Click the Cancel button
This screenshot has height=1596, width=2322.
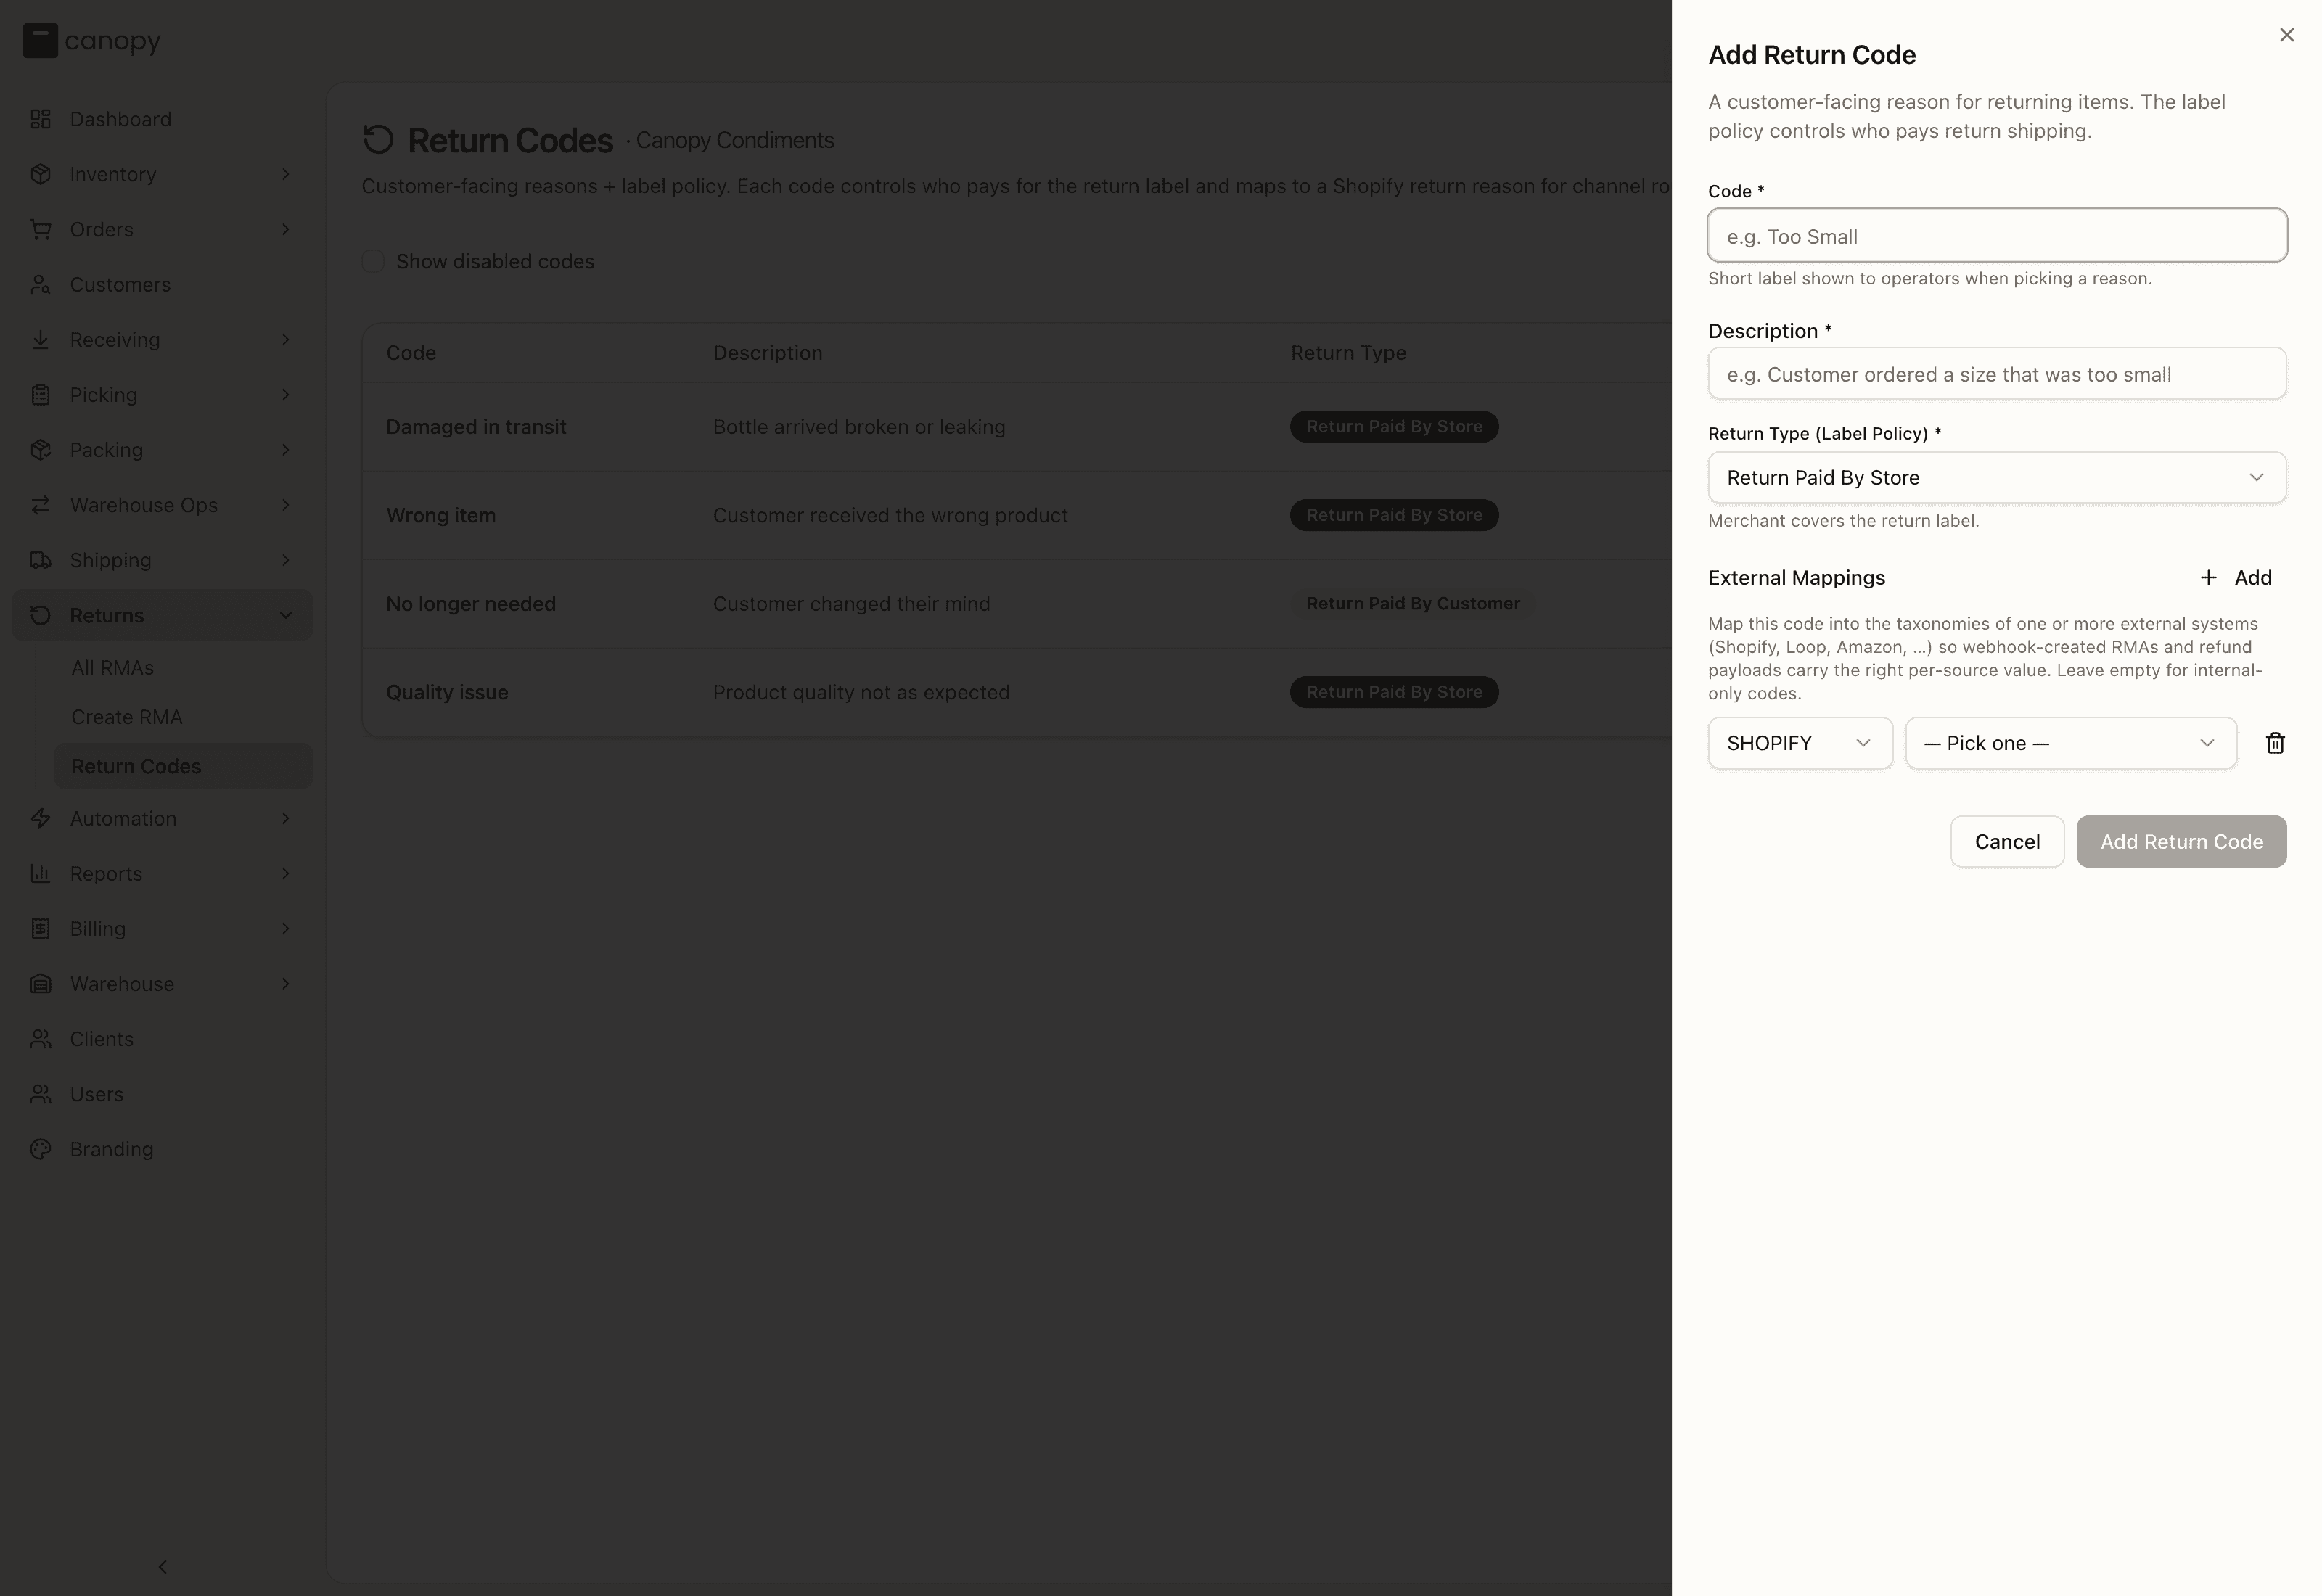[2007, 842]
